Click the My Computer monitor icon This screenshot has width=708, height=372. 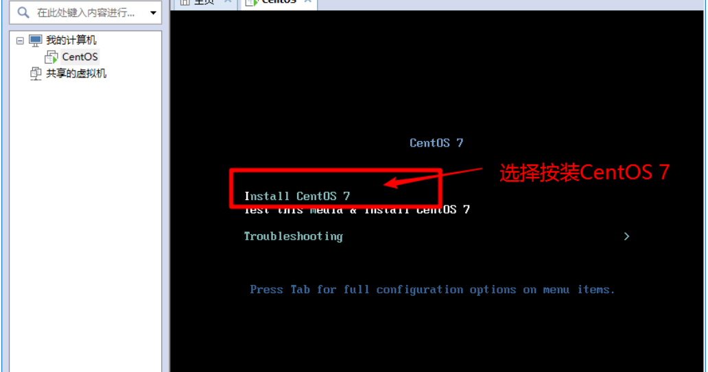point(35,40)
